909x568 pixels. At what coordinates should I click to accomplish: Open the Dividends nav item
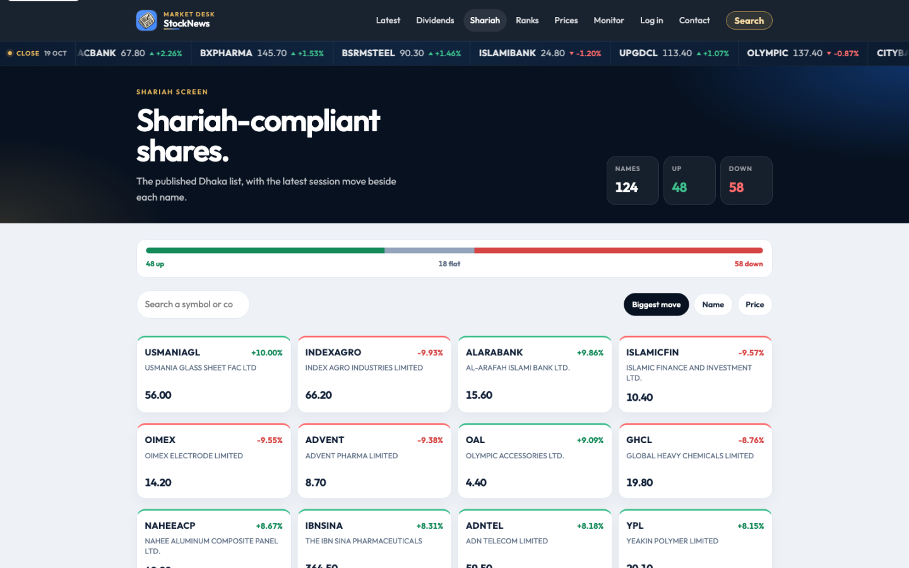coord(435,20)
